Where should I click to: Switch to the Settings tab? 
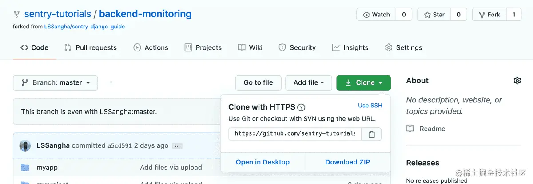[x=403, y=47]
